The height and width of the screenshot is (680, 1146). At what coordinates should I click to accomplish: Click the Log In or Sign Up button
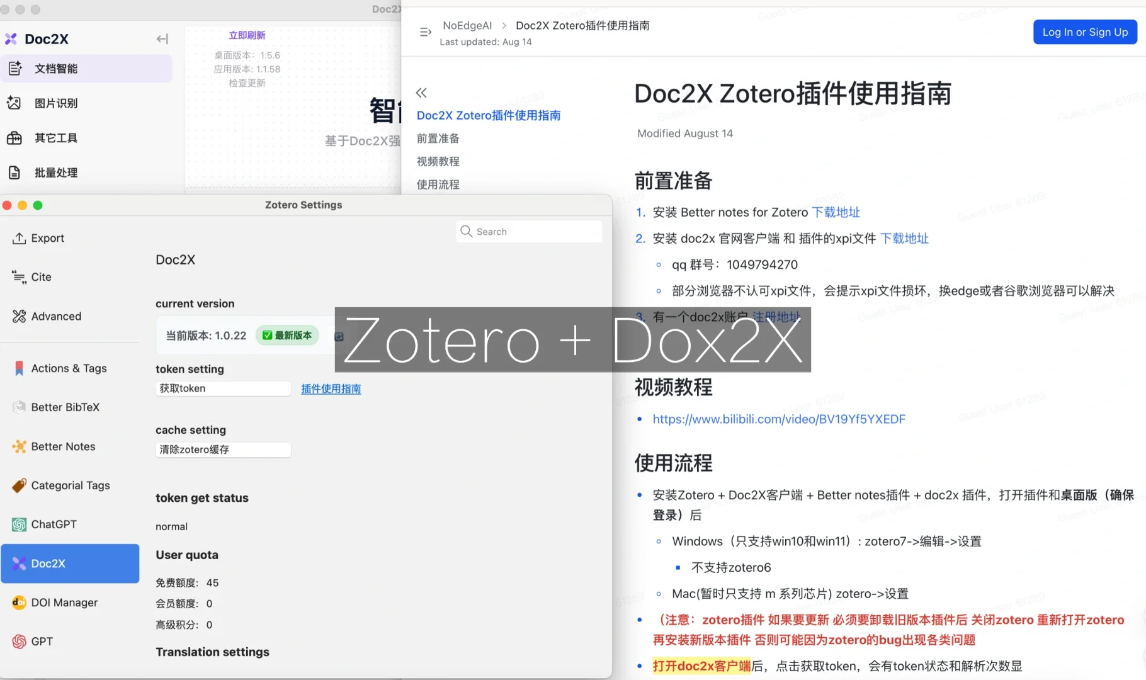(x=1084, y=32)
